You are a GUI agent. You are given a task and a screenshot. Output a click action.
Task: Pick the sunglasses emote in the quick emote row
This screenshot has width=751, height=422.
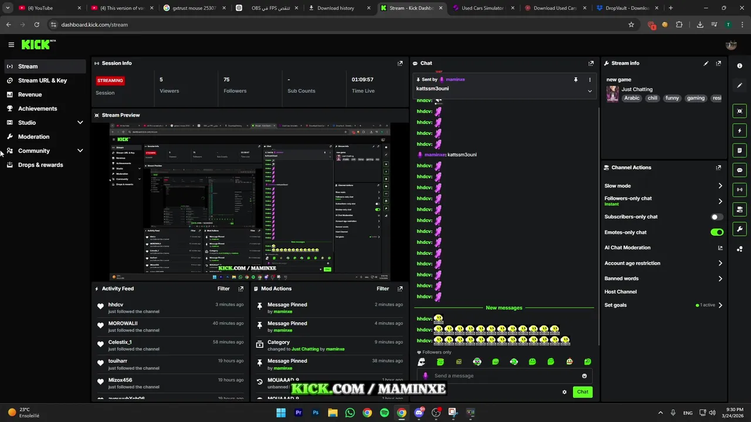tap(421, 362)
